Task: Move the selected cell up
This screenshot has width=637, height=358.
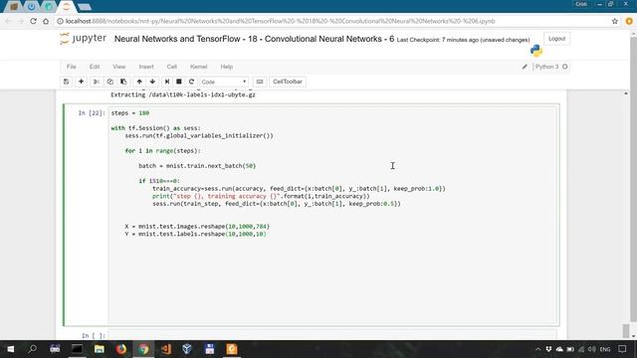Action: 139,82
